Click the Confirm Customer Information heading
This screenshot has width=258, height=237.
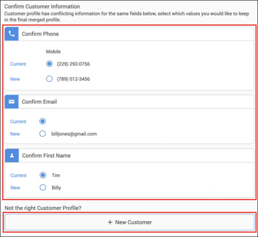[x=42, y=6]
